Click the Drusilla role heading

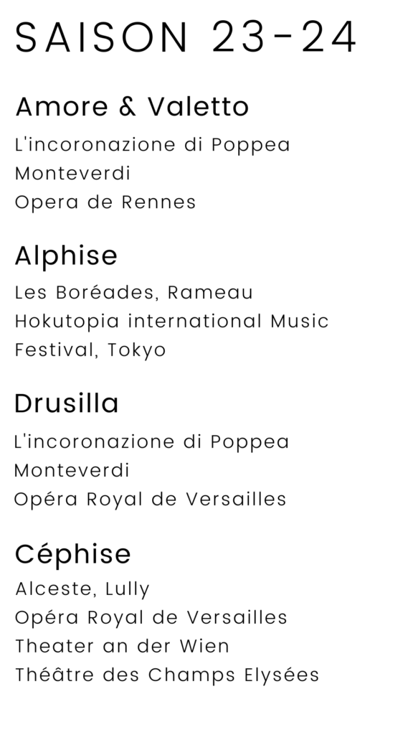point(67,403)
